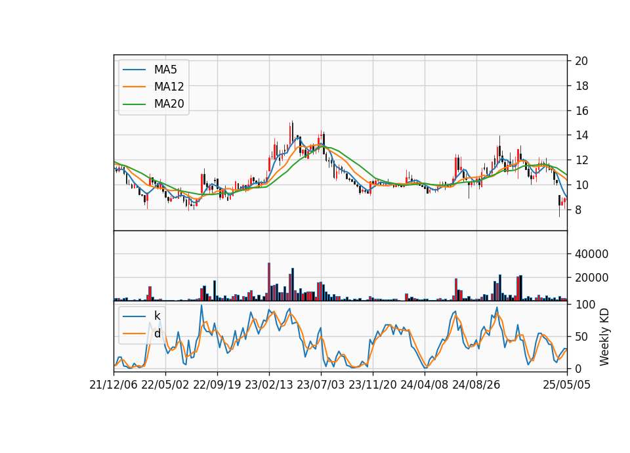
Task: Click the price axis value 14
Action: pyautogui.click(x=581, y=135)
